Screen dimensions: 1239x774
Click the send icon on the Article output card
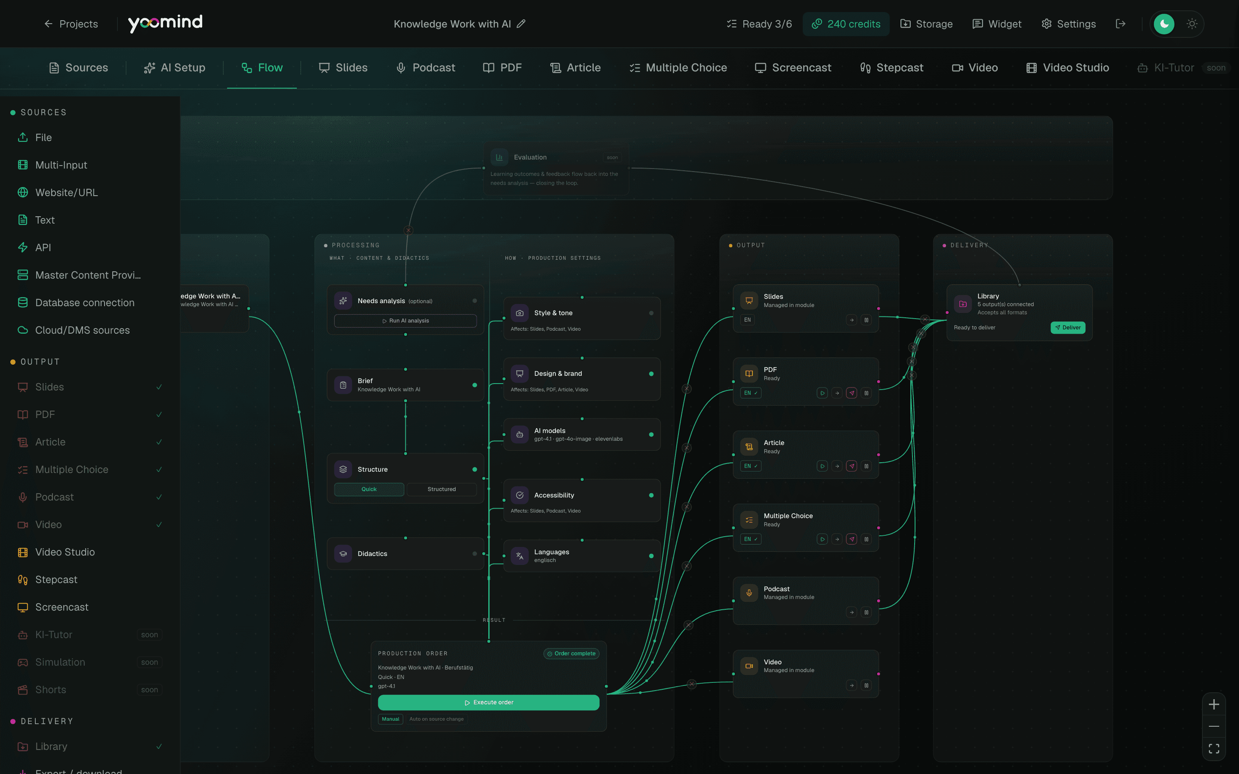pos(851,467)
